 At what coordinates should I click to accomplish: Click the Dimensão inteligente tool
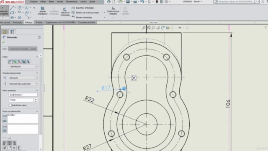click(4, 10)
